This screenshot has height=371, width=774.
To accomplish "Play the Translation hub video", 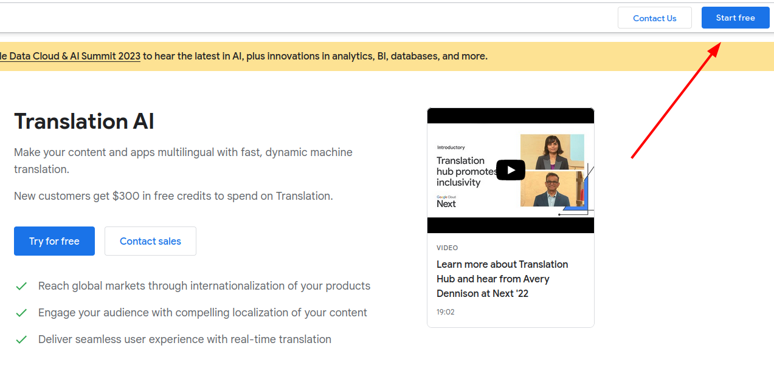I will (510, 170).
